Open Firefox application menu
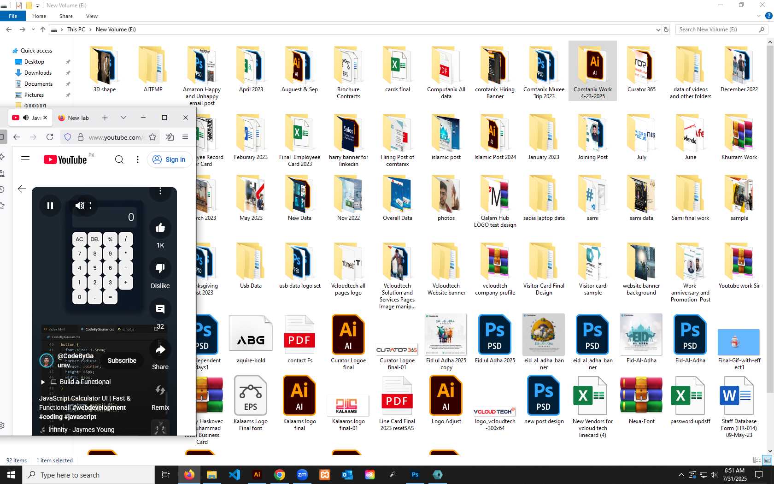Screen dimensions: 774x484 tap(185, 137)
